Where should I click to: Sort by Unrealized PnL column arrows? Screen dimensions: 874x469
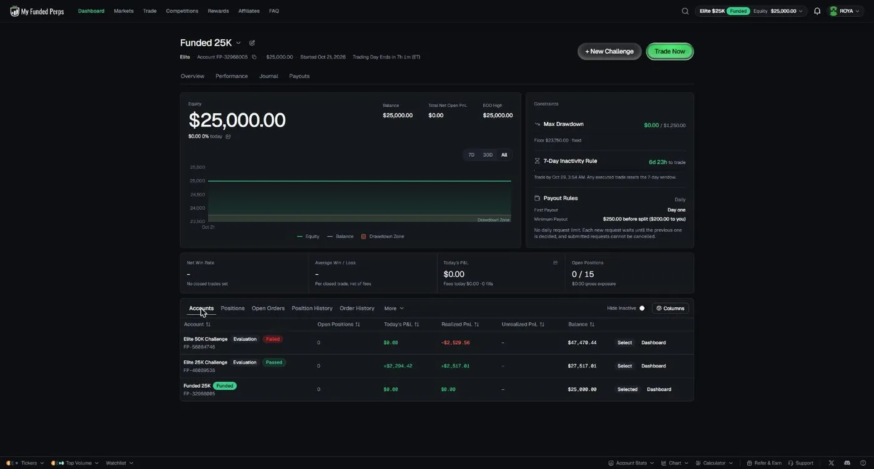point(542,324)
